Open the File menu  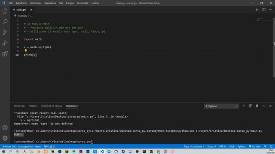click(x=11, y=3)
